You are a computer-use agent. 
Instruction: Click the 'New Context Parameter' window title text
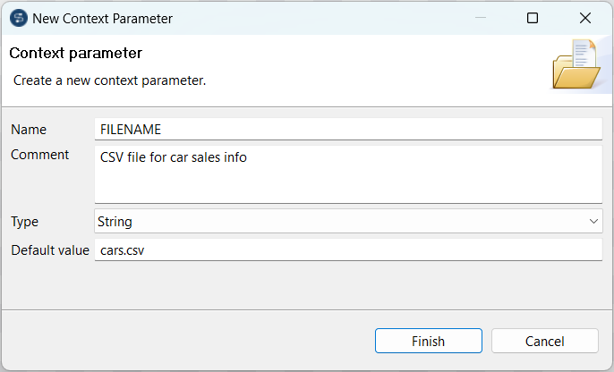(102, 18)
